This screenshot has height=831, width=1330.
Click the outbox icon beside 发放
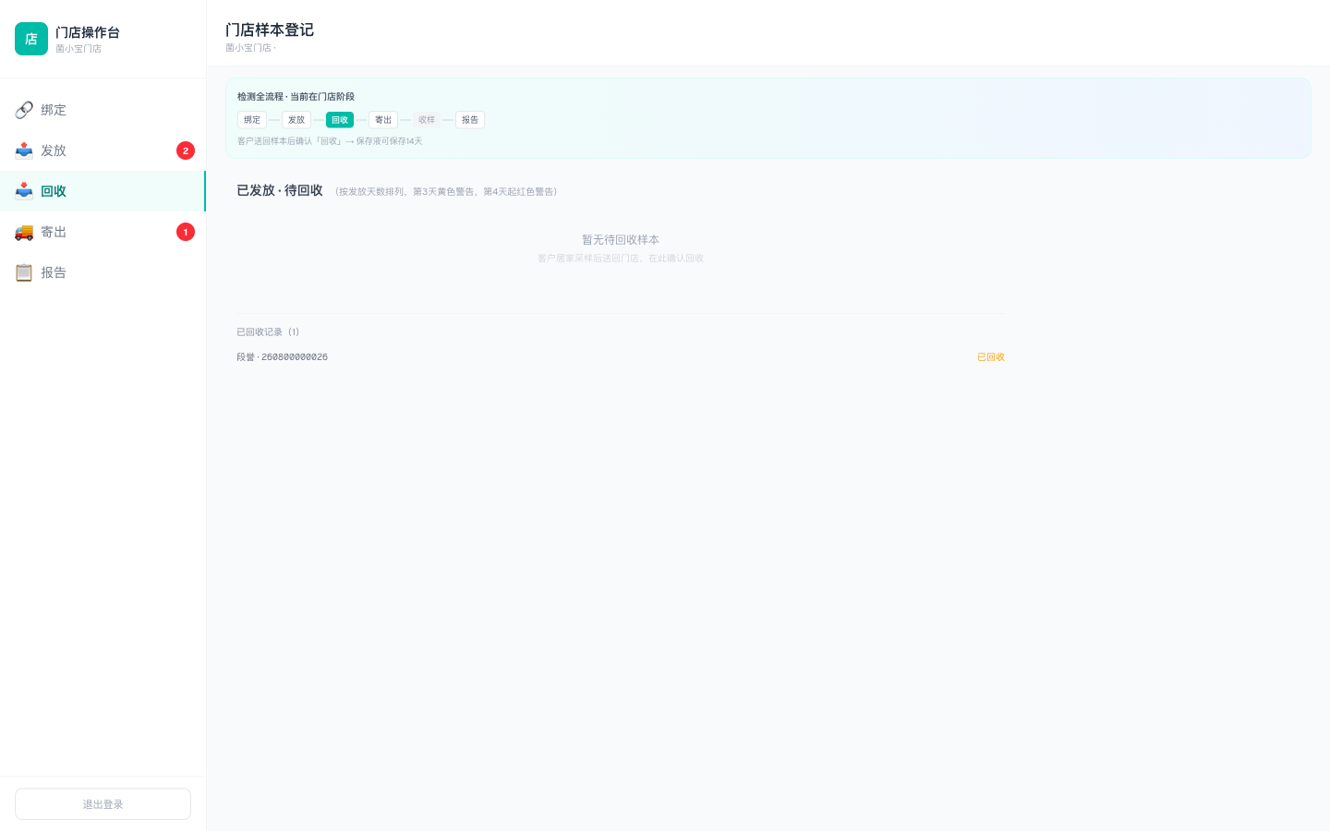tap(24, 151)
